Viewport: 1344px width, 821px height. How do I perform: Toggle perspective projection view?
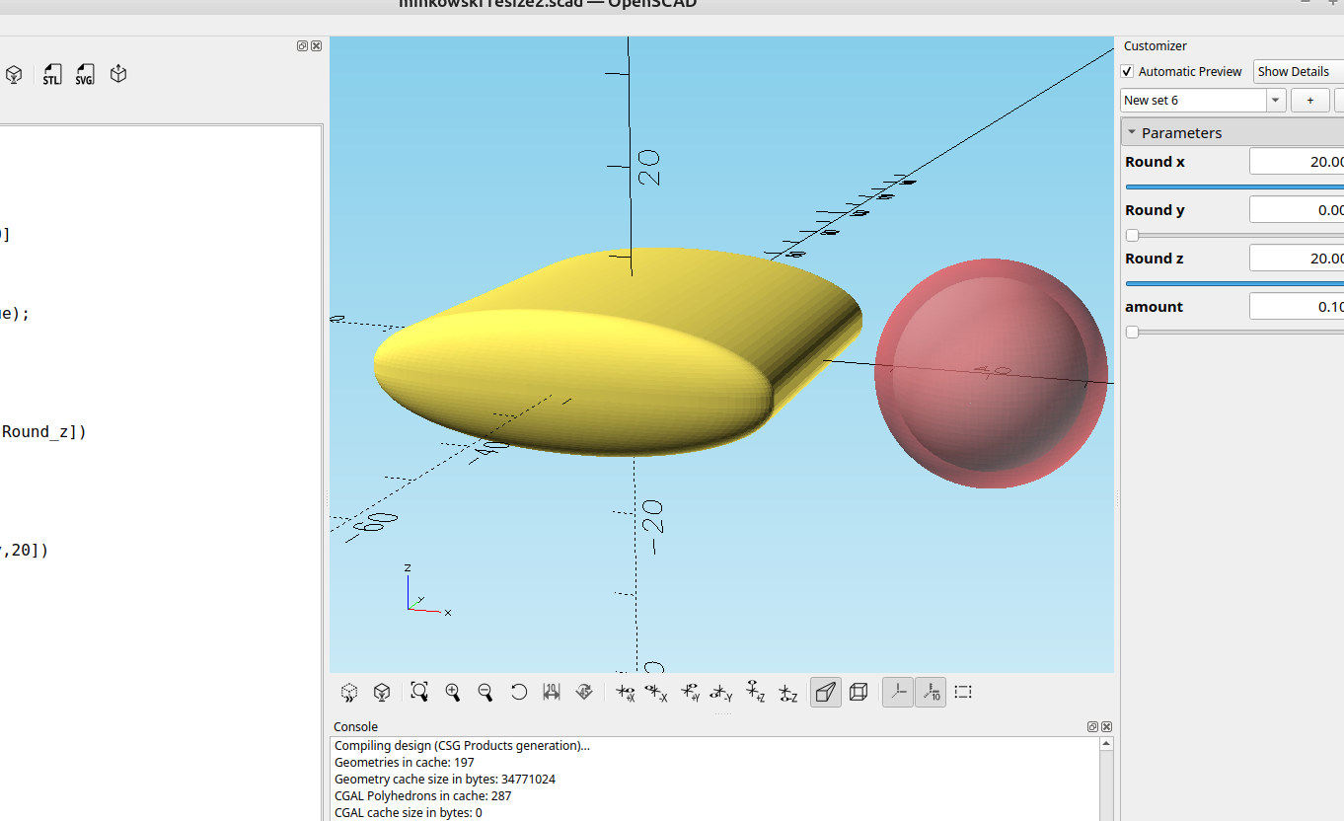825,692
